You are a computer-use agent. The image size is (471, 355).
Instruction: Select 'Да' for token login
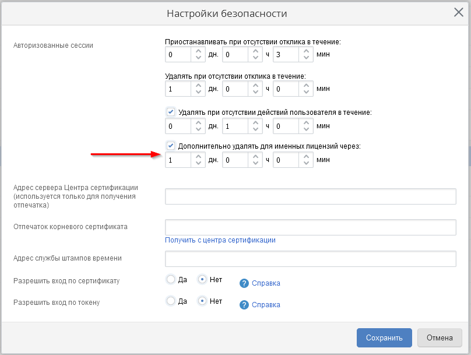pos(171,301)
